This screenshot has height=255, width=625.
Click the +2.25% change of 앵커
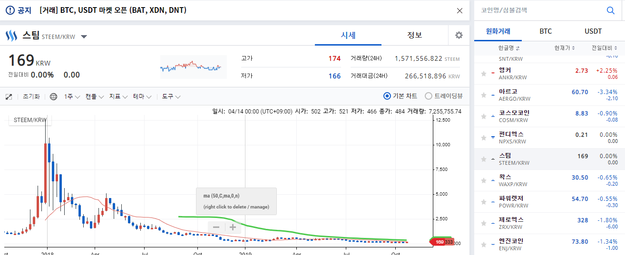pyautogui.click(x=607, y=71)
